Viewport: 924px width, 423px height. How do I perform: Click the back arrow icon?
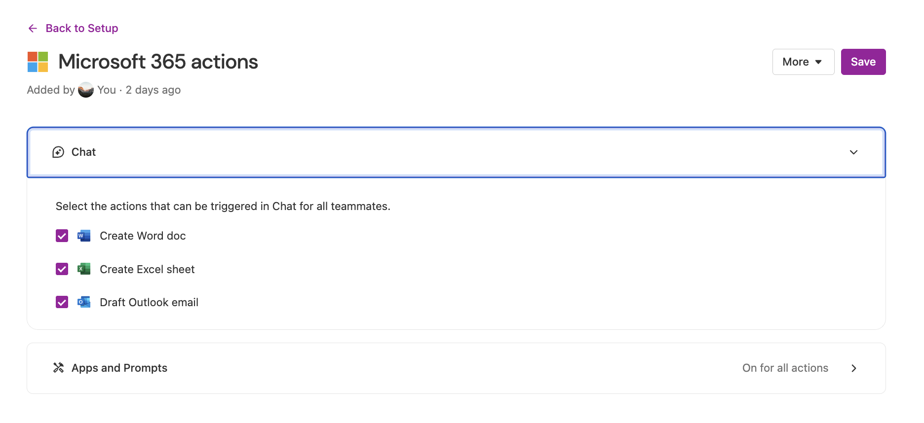(x=33, y=29)
